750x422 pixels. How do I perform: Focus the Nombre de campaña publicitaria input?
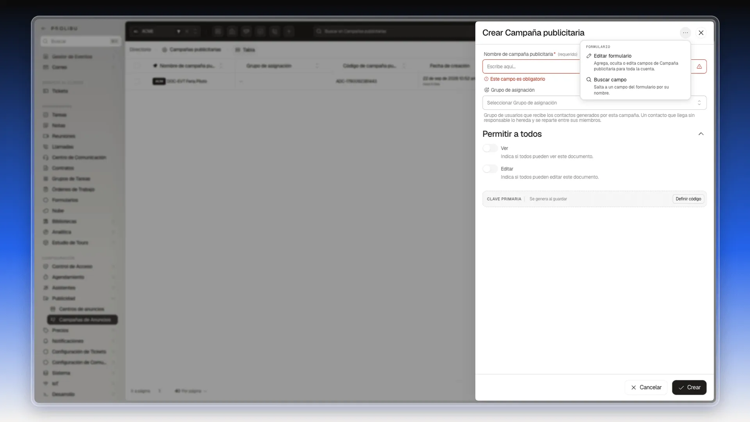coord(531,66)
